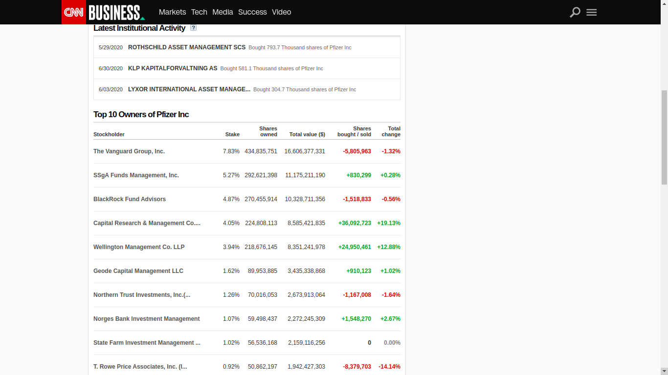Click the help icon beside Latest Institutional Activity
The height and width of the screenshot is (375, 668).
[193, 28]
